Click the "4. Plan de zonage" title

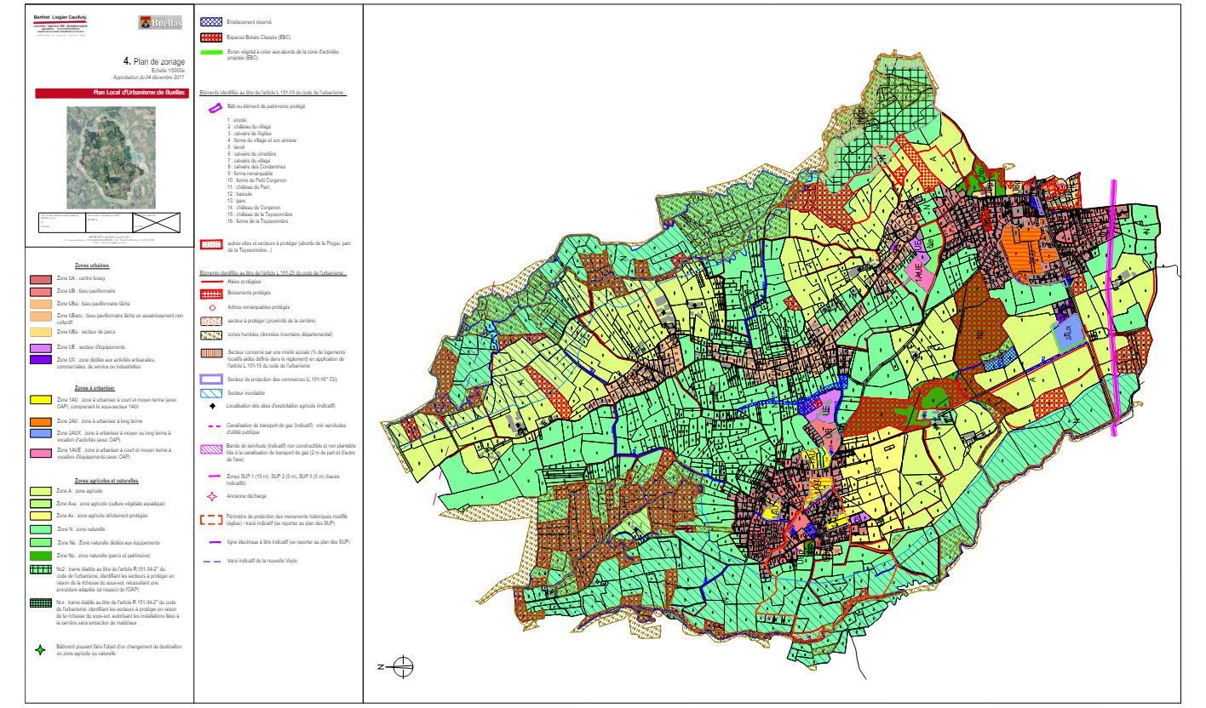[x=153, y=61]
